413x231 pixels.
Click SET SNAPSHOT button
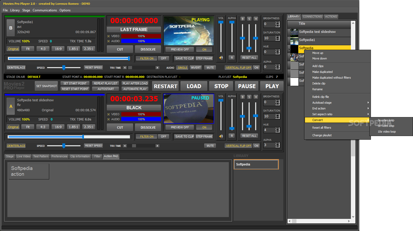(x=46, y=86)
